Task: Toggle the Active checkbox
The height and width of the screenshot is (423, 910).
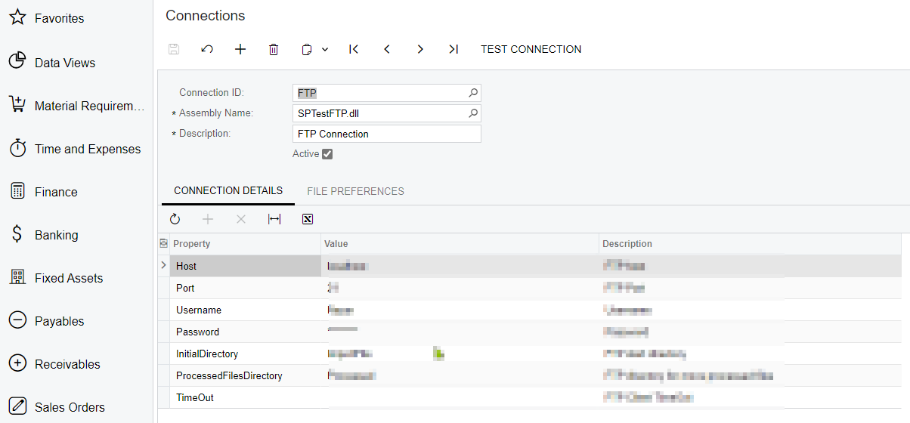Action: pos(327,154)
